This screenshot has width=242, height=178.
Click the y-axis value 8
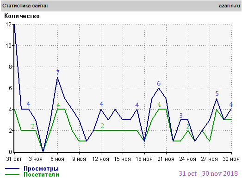10,67
